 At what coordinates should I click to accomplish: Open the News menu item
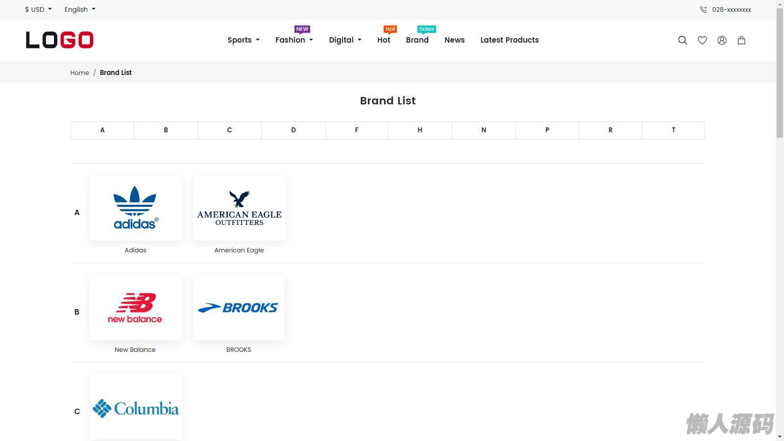454,40
